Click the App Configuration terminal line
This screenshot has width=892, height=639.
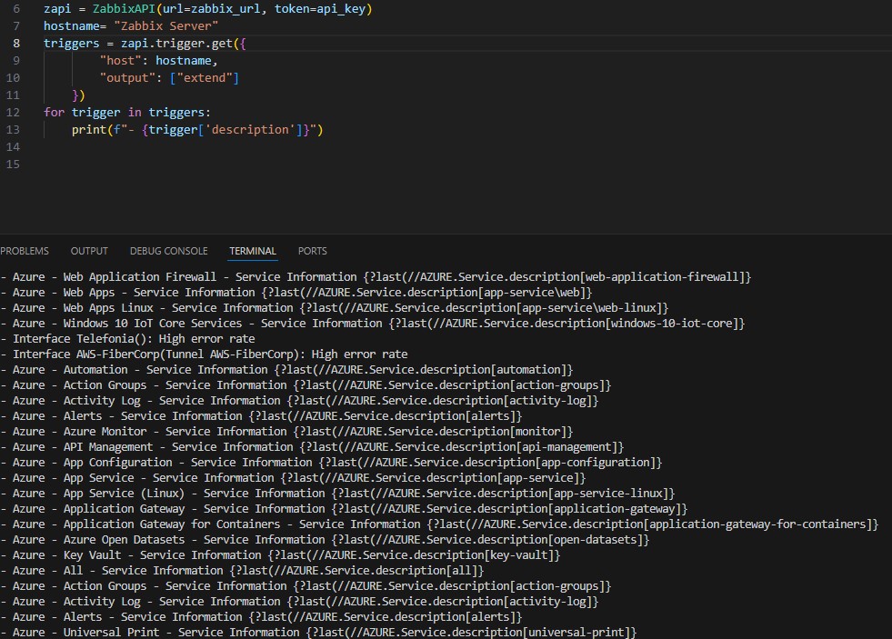point(331,462)
